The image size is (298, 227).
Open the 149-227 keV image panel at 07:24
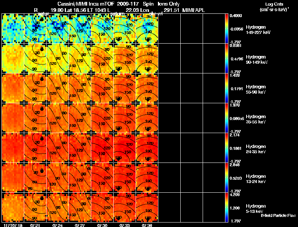click(58, 29)
